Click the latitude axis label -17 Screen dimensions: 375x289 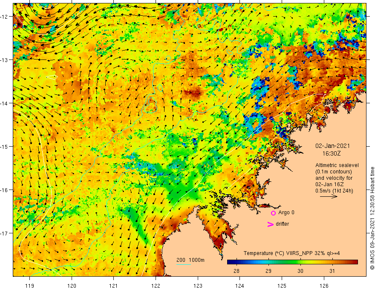tap(5, 233)
